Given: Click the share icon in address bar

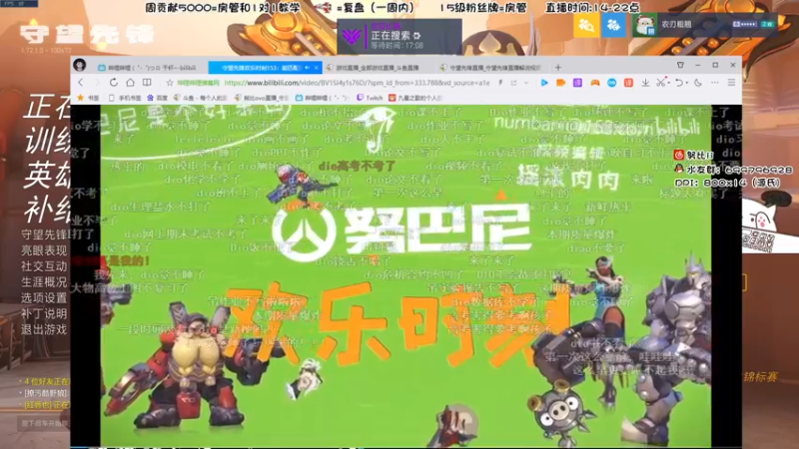Looking at the screenshot, I should click(x=513, y=83).
